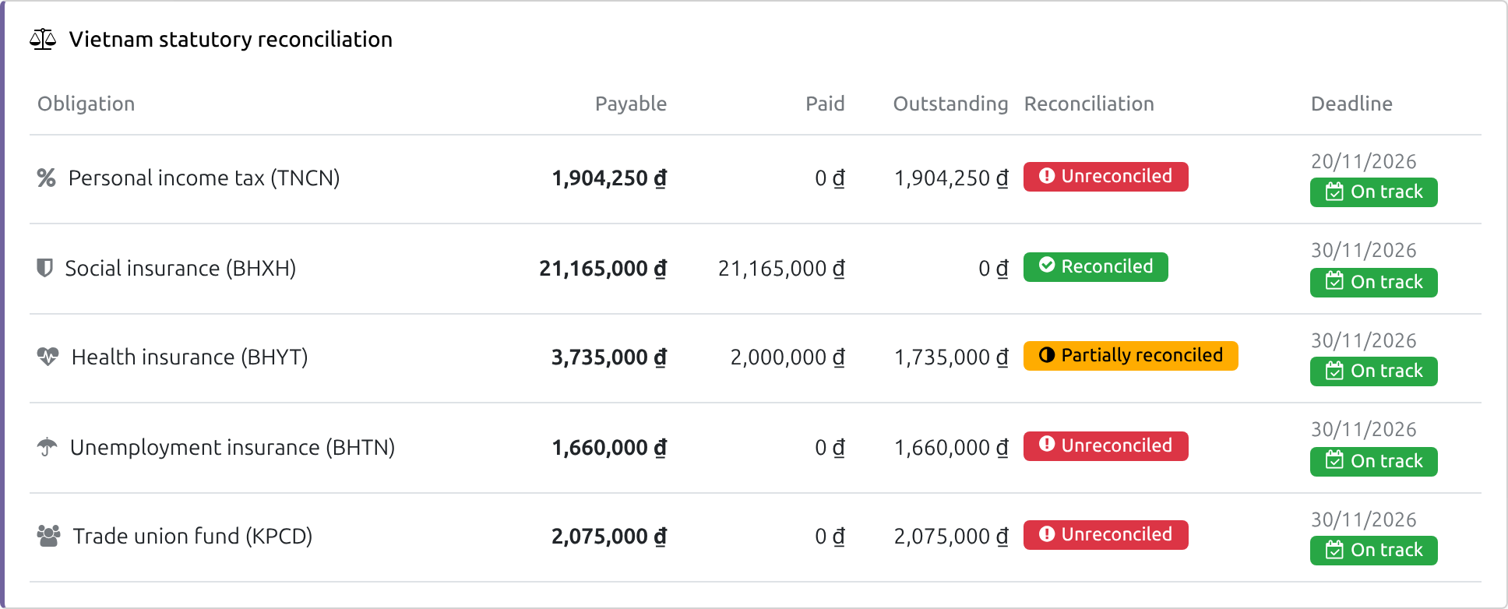Click the outstanding amount for Unemployment insurance
Viewport: 1508px width, 609px height.
[x=951, y=448]
